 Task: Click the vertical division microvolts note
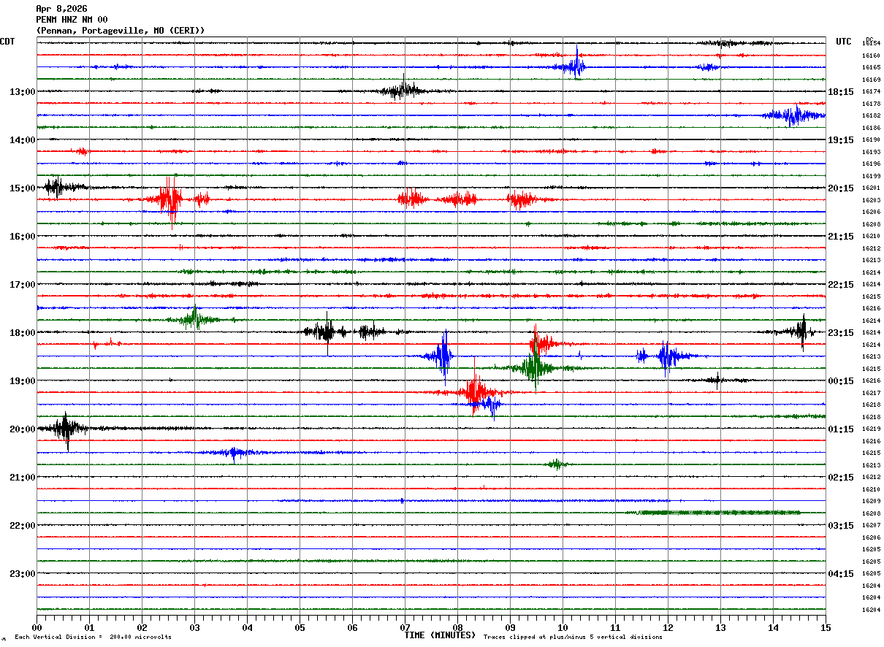[x=93, y=638]
